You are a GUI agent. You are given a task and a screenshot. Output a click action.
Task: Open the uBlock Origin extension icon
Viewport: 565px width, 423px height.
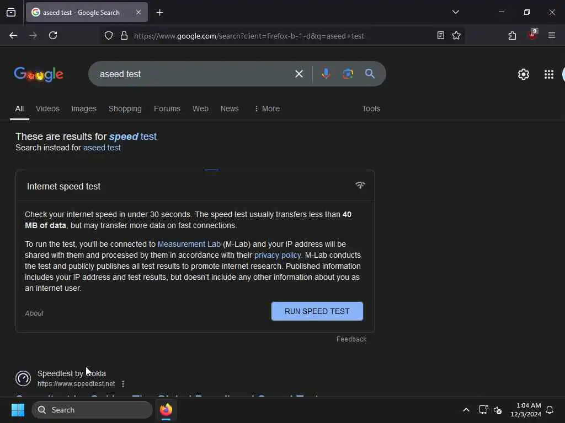(x=532, y=35)
